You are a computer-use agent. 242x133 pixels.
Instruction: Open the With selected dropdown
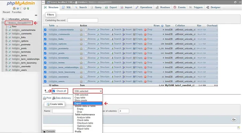click(x=88, y=91)
